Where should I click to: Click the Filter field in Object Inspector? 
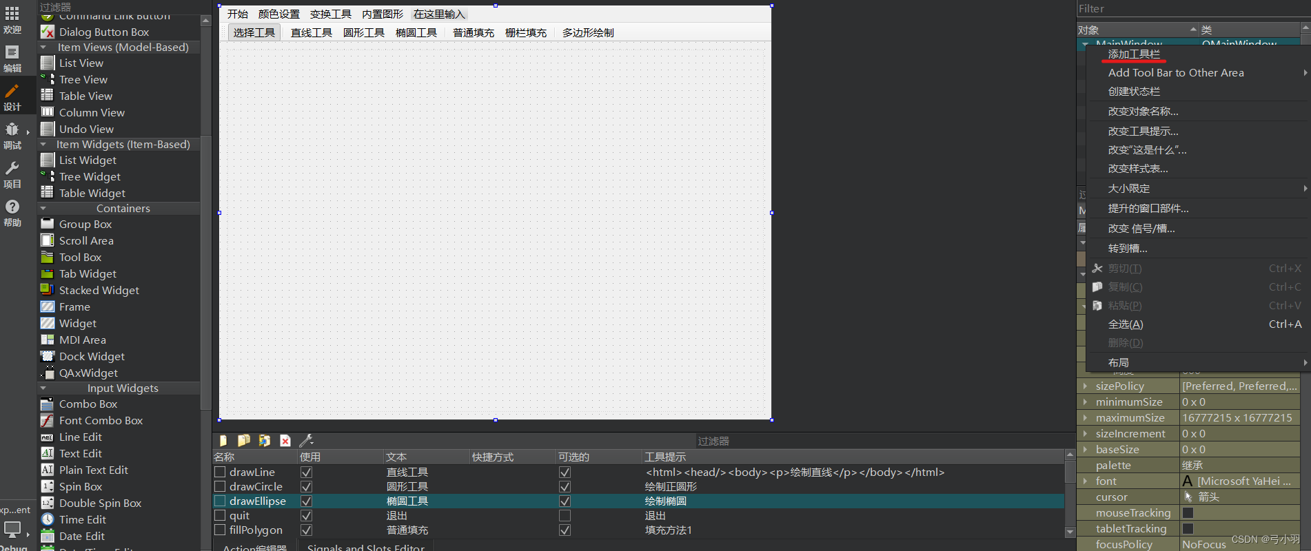click(1192, 8)
